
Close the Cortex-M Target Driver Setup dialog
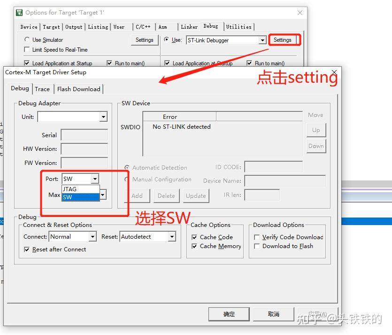point(334,72)
